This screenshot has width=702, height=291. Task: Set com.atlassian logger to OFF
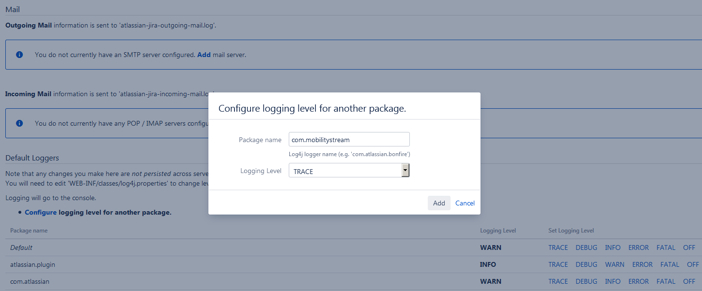[689, 281]
